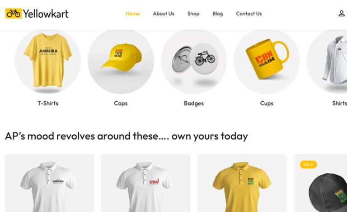Visit the Contact Us page
This screenshot has height=212, width=347.
(x=249, y=14)
